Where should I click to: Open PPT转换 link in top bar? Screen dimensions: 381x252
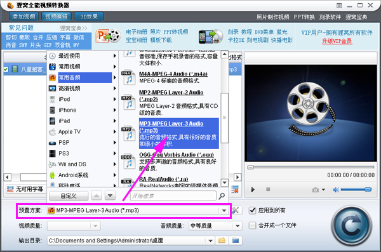click(x=304, y=17)
